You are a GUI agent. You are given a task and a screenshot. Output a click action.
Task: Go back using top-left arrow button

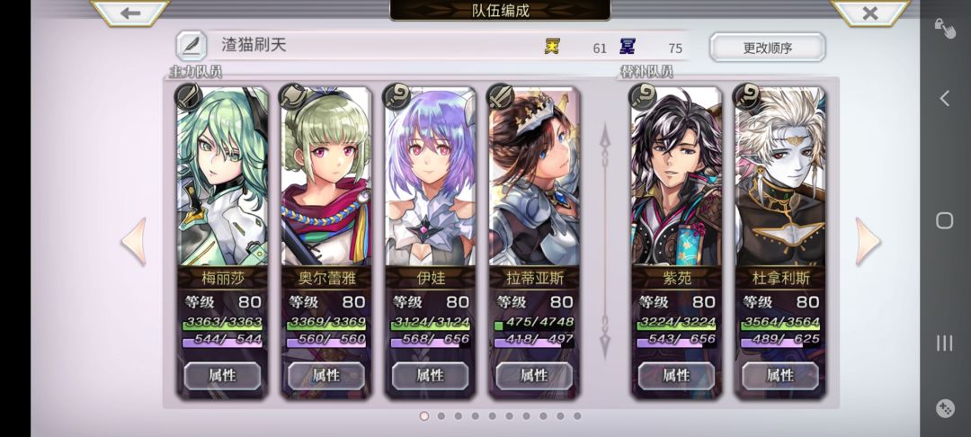pyautogui.click(x=130, y=13)
